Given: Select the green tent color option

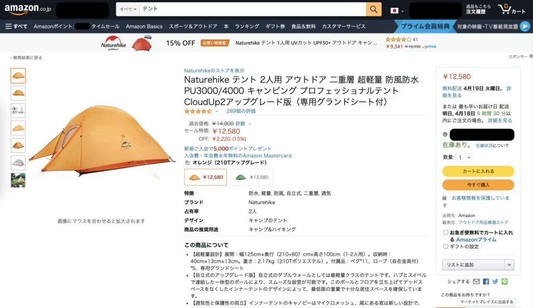Looking at the screenshot, I should point(252,177).
